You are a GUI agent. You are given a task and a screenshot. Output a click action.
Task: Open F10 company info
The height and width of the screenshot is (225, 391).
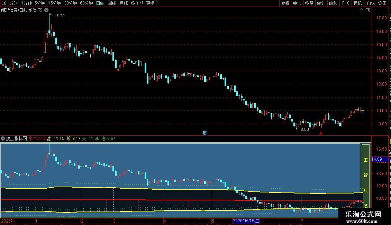[x=346, y=3]
